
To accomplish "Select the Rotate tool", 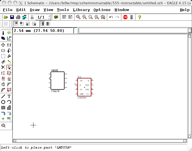I will click(x=9, y=51).
